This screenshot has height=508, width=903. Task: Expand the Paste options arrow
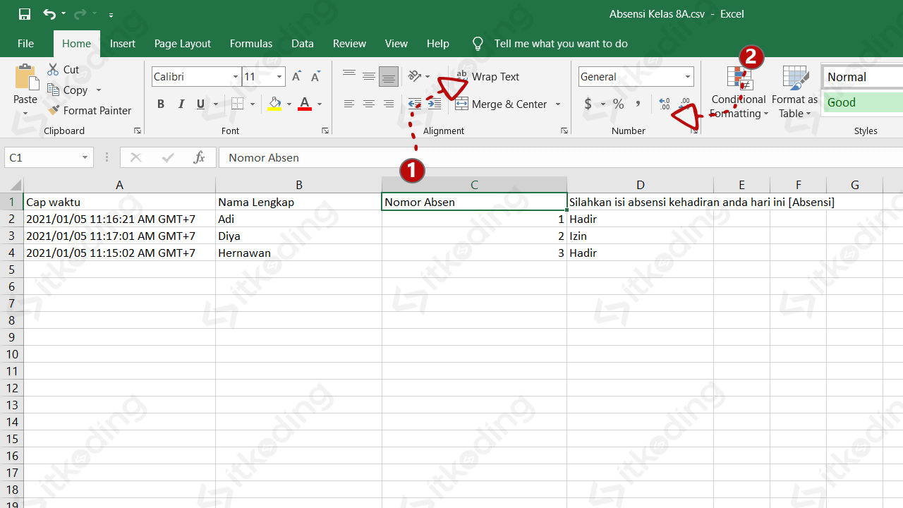[25, 113]
